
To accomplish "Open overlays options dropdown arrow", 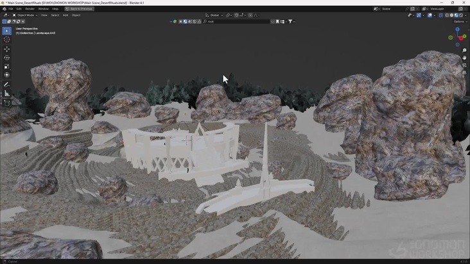I will pyautogui.click(x=434, y=15).
